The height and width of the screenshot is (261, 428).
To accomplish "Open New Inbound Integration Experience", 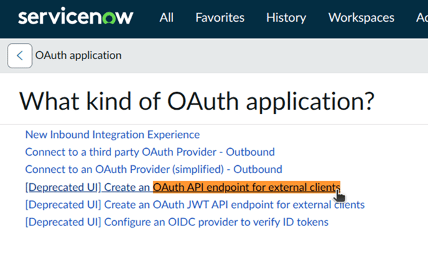I will pyautogui.click(x=112, y=135).
